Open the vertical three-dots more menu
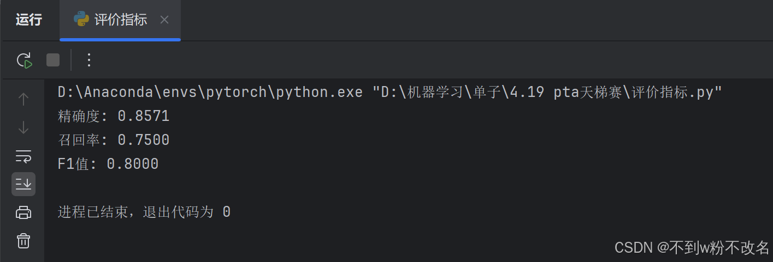 click(89, 60)
